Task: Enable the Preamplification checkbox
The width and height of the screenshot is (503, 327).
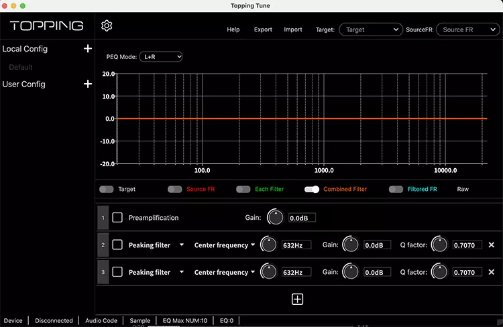Action: (117, 217)
